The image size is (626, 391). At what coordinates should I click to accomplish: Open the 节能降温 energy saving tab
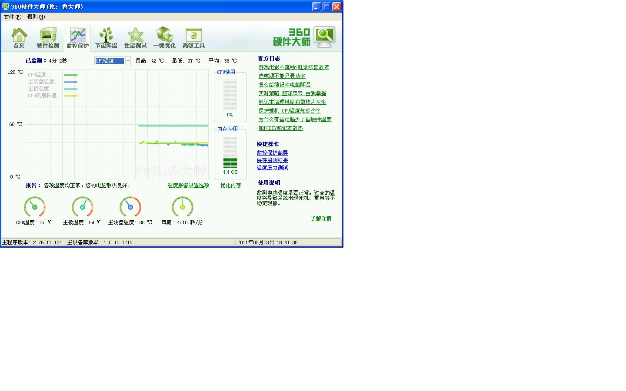pos(106,38)
